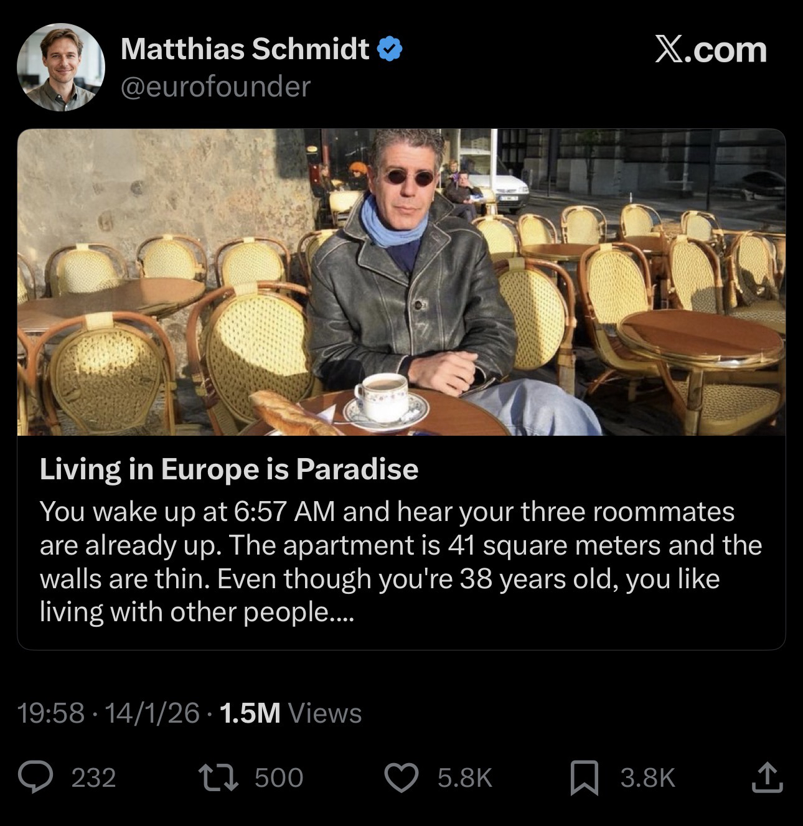Click the Matthias Schmidt display name
The width and height of the screenshot is (803, 826).
tap(244, 49)
